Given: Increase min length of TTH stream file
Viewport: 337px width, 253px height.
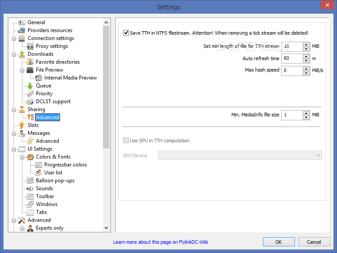Looking at the screenshot, I should point(306,44).
